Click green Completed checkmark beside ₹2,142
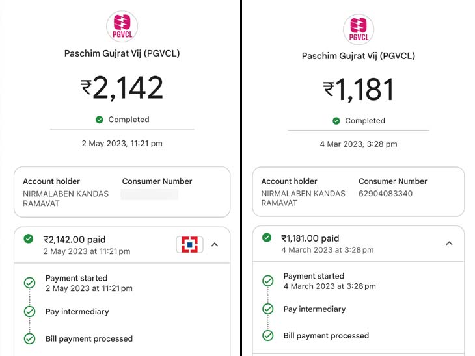Image resolution: width=475 pixels, height=356 pixels. [x=100, y=120]
